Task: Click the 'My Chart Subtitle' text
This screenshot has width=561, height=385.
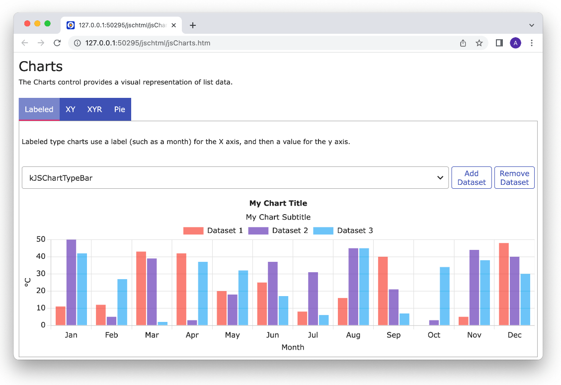Action: click(x=278, y=217)
